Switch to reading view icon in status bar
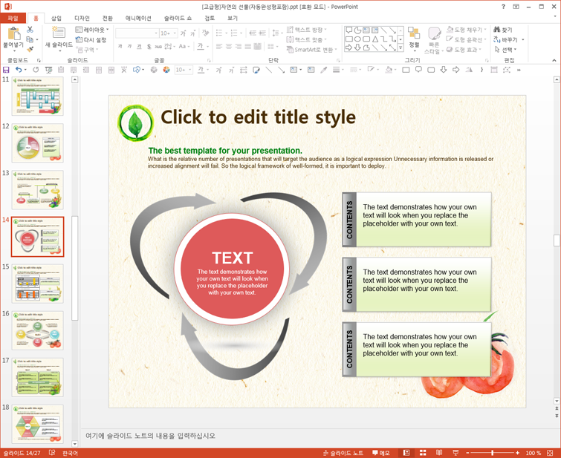 pos(439,453)
